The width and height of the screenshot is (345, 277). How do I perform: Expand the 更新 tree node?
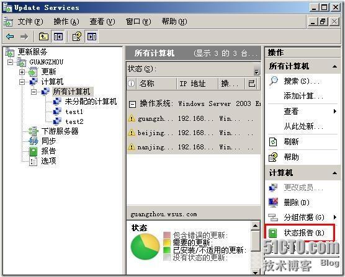(22, 72)
